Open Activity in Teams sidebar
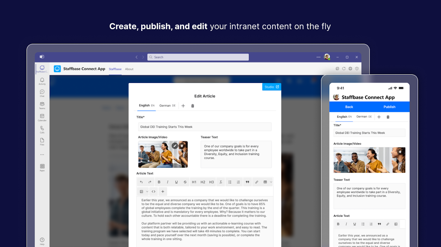The width and height of the screenshot is (441, 247). coord(42,81)
